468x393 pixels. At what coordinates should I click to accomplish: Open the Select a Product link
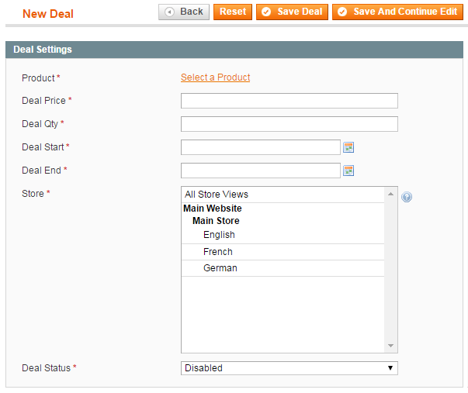point(215,78)
